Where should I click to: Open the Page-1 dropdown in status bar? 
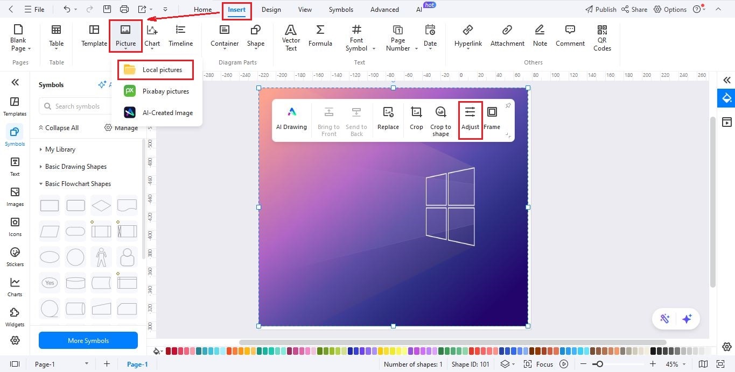(x=86, y=364)
